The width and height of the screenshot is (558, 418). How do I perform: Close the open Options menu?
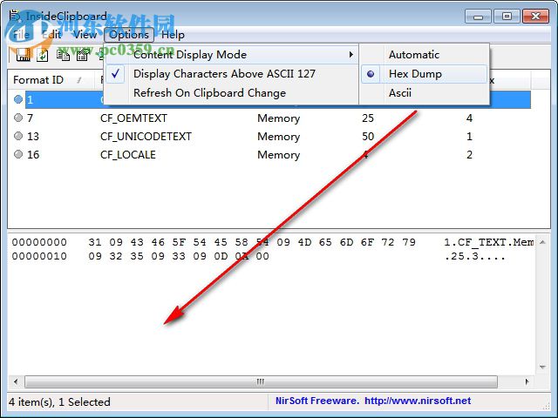coord(129,35)
